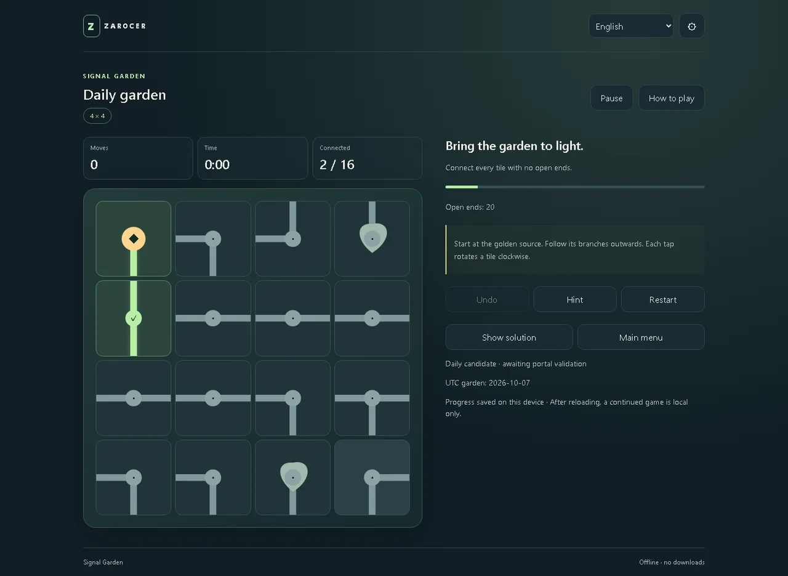Click the 4 × 4 size badge
The height and width of the screenshot is (576, 788).
[x=97, y=116]
